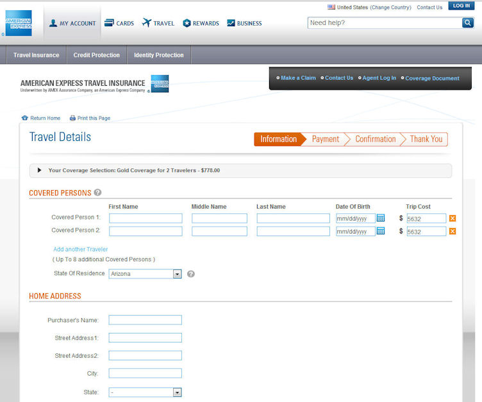Click the Return Home phone icon
This screenshot has width=482, height=402.
click(25, 118)
